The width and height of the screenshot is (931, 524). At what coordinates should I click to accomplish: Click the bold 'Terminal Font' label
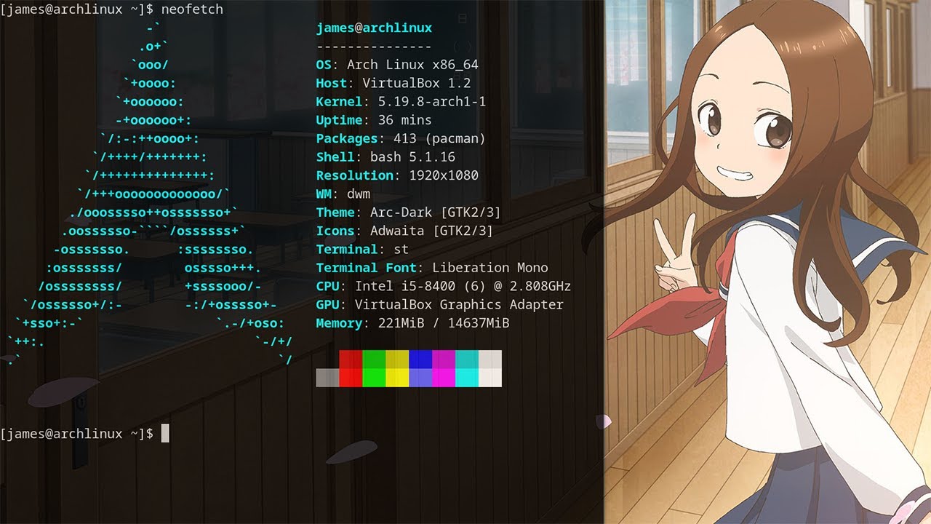pos(366,268)
